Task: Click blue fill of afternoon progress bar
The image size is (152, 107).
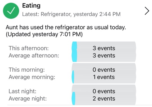Action: pos(74,52)
